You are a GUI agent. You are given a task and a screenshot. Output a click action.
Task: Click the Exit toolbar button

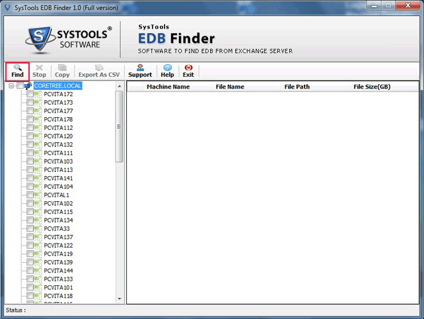pyautogui.click(x=188, y=71)
